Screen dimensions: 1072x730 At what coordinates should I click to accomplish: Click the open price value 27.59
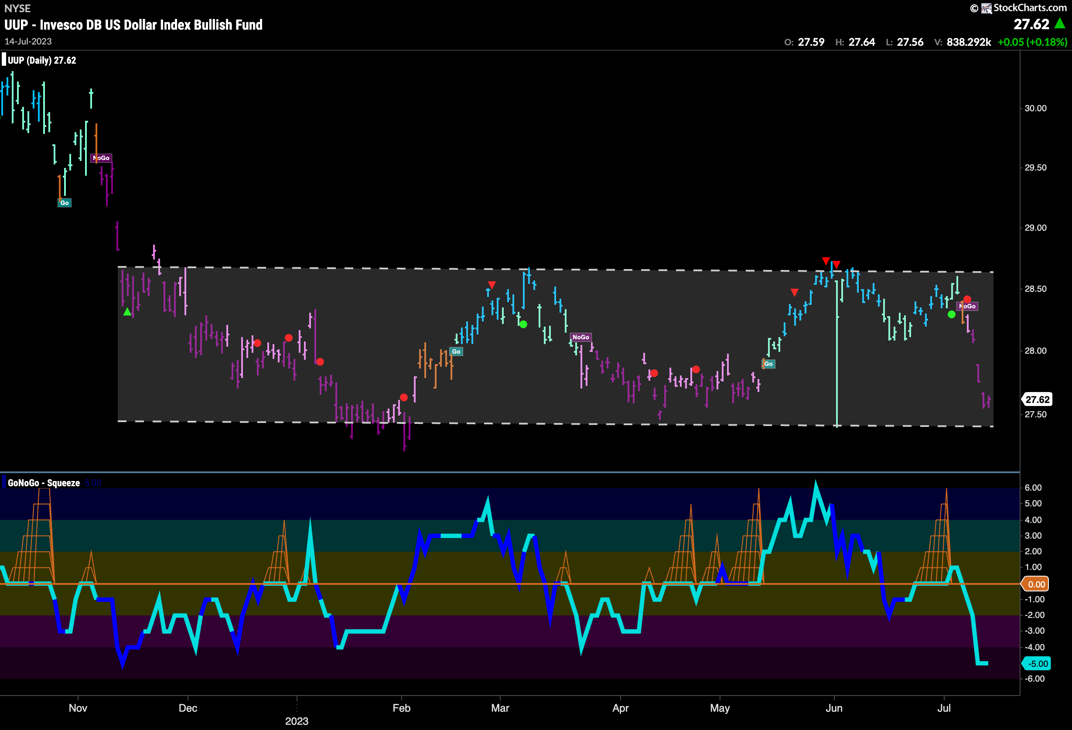coord(811,42)
